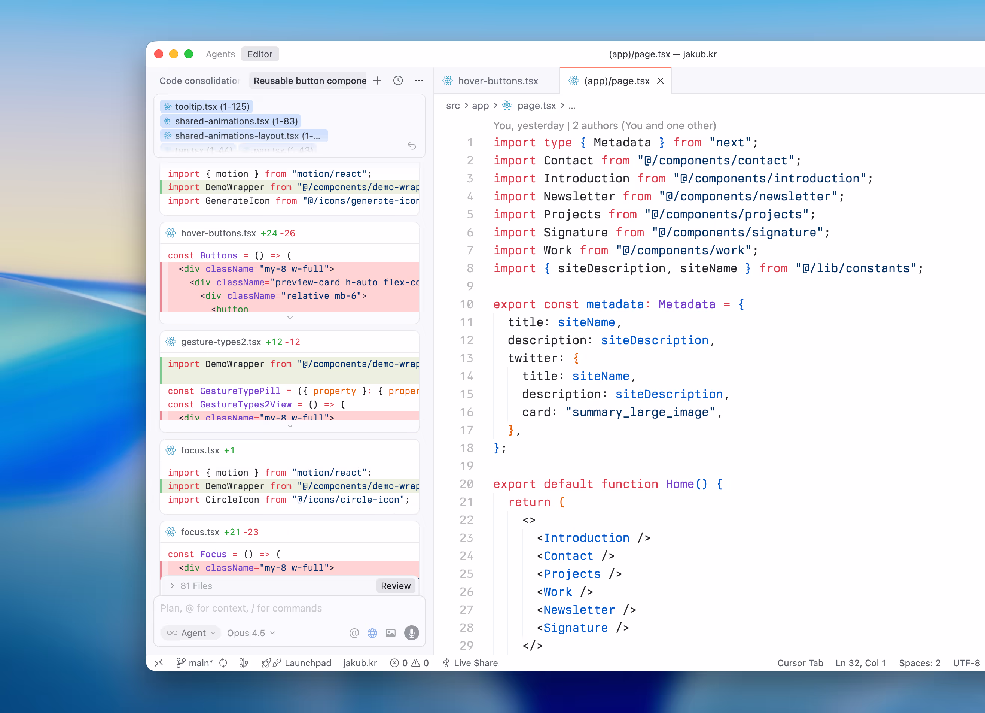This screenshot has width=985, height=713.
Task: Select the Code consolidation chat tab
Action: click(x=199, y=81)
